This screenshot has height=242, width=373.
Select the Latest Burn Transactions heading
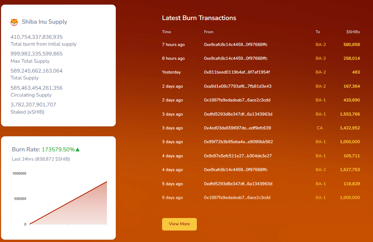(x=199, y=18)
